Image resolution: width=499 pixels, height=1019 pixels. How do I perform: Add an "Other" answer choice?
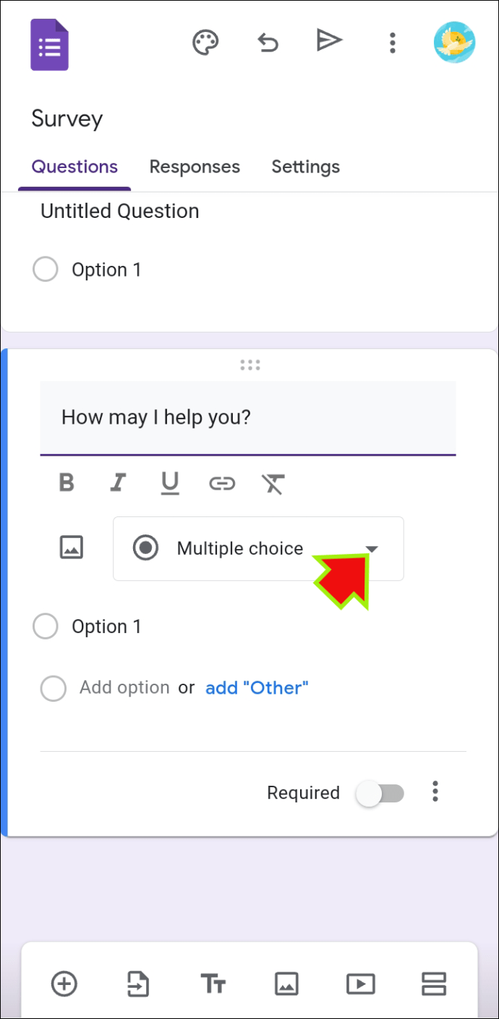click(x=257, y=688)
